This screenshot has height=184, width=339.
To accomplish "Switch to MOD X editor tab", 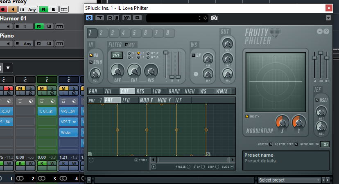I will click(x=147, y=100).
